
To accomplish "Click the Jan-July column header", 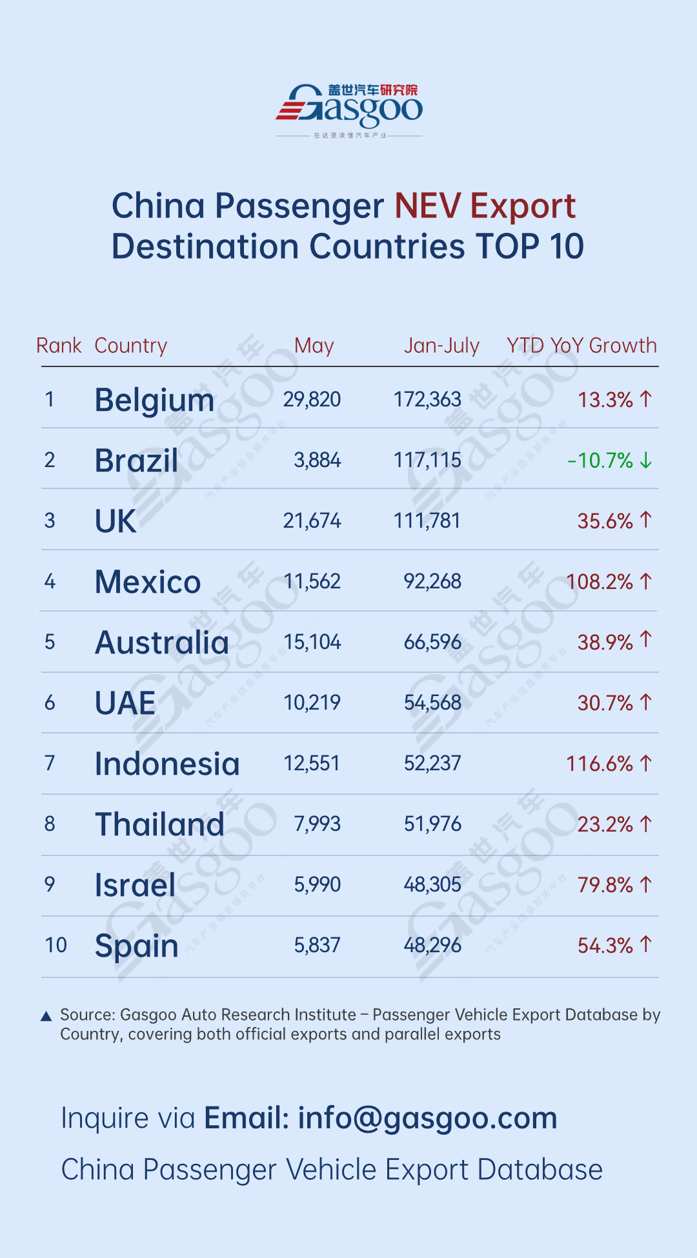I will click(442, 346).
